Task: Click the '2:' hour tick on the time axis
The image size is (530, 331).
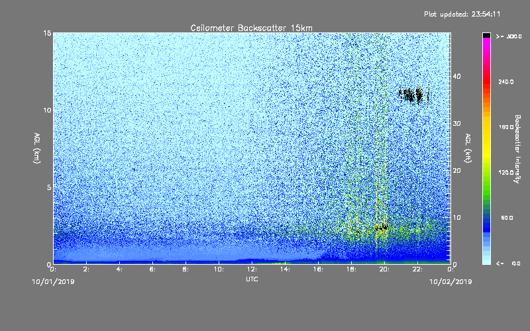Action: tap(86, 269)
